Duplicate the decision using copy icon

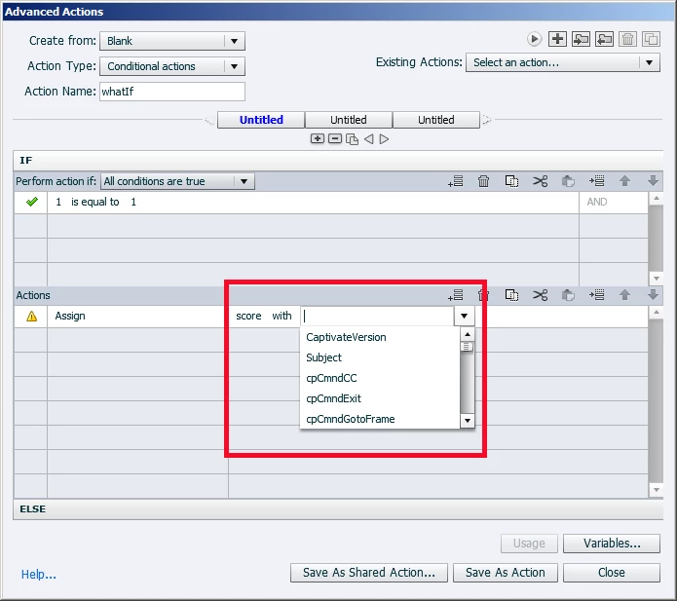click(x=352, y=139)
